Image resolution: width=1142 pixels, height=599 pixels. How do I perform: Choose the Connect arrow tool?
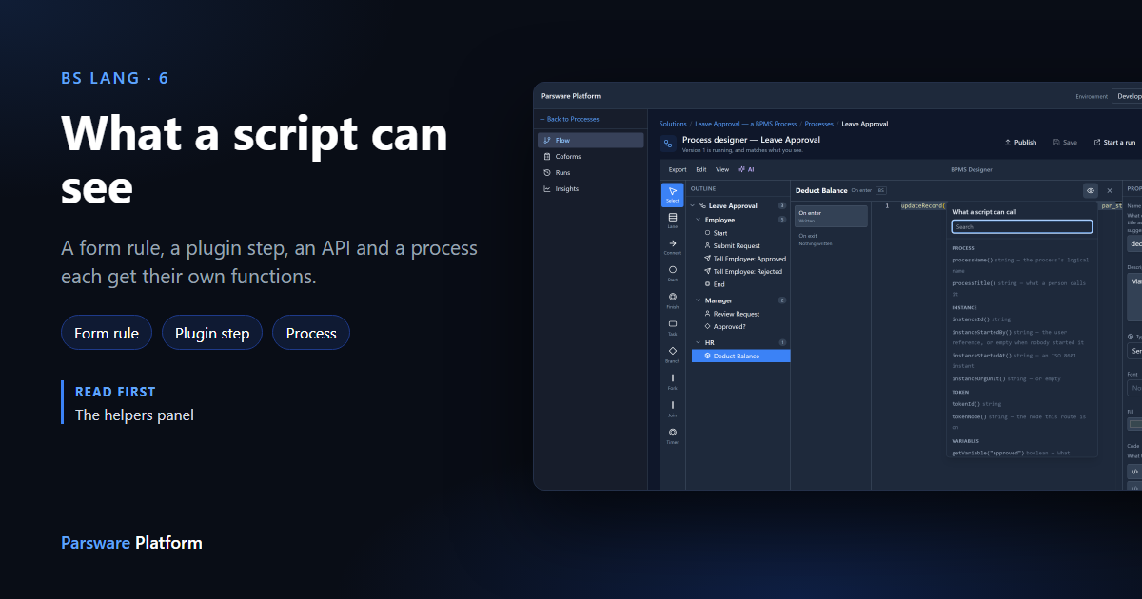coord(673,247)
